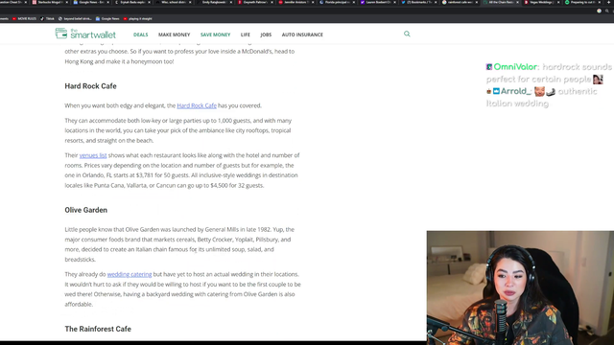Open the LIFE menu item

point(246,34)
